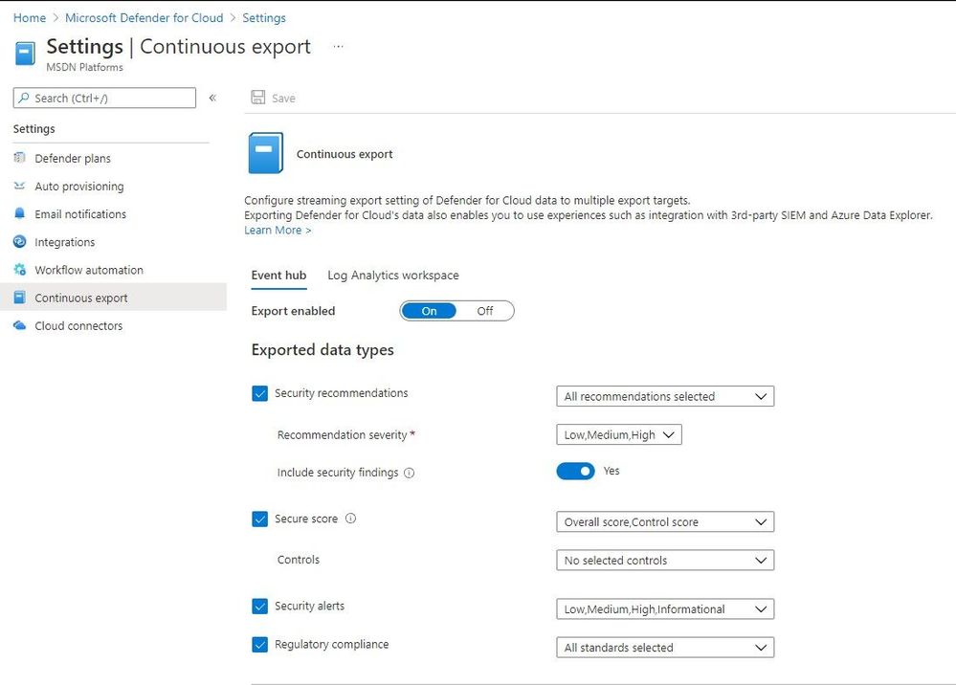Switch to the Log Analytics workspace tab
The width and height of the screenshot is (956, 685).
(x=393, y=276)
